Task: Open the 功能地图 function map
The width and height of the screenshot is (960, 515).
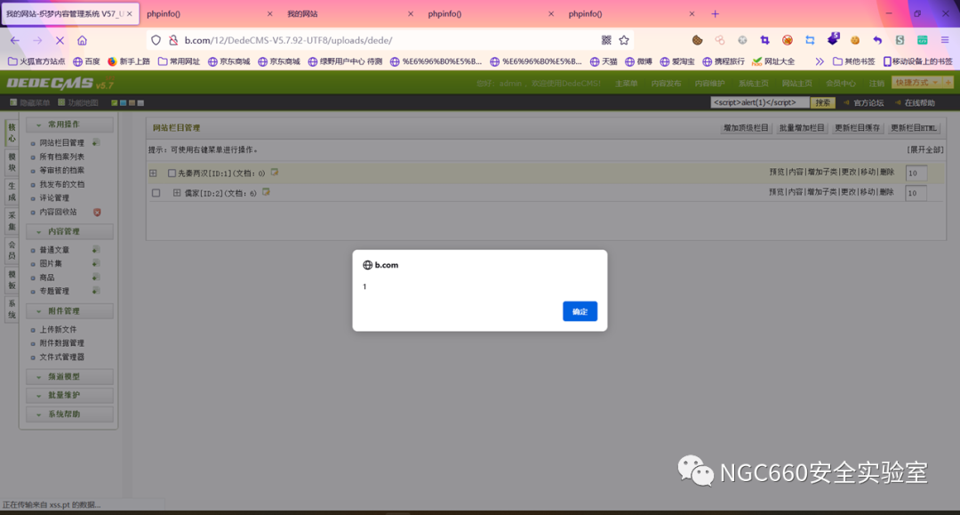Action: (77, 103)
